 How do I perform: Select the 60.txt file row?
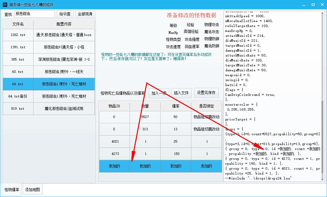18,72
